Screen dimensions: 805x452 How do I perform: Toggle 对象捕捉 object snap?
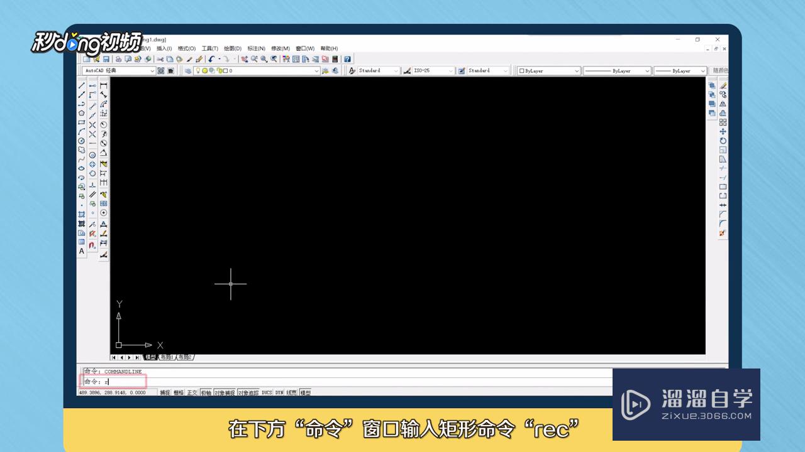(x=225, y=392)
